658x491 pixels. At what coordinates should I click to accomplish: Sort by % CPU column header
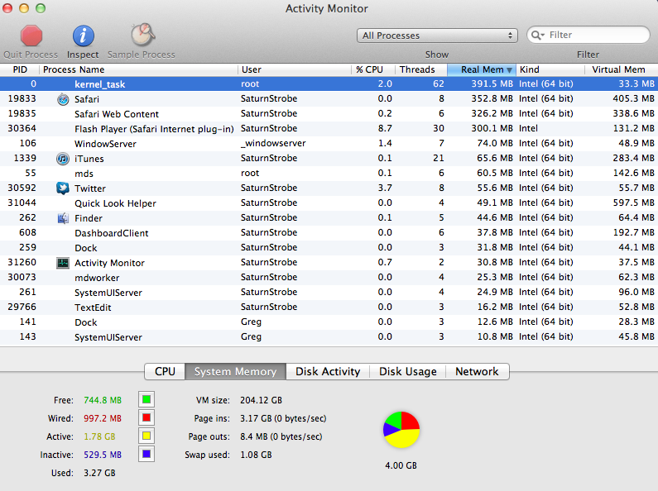tap(373, 69)
